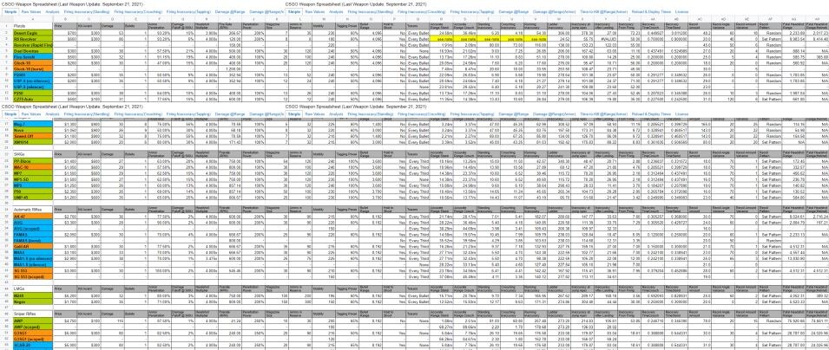Select the Mag-7 cell
The width and height of the screenshot is (829, 350).
pyautogui.click(x=32, y=124)
